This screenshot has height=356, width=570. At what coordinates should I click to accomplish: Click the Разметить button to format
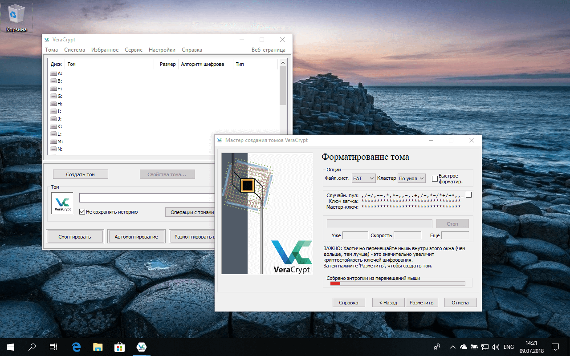point(422,302)
